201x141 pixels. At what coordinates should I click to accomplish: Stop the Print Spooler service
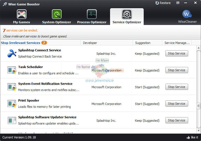pos(176,104)
